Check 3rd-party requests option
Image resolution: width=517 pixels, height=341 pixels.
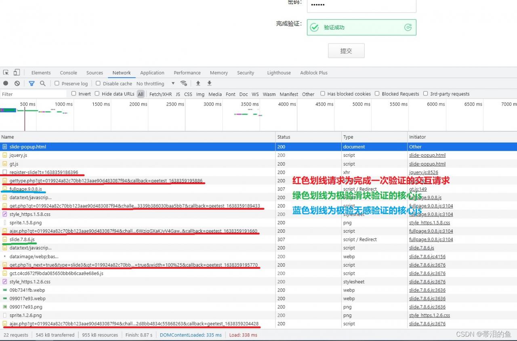425,94
